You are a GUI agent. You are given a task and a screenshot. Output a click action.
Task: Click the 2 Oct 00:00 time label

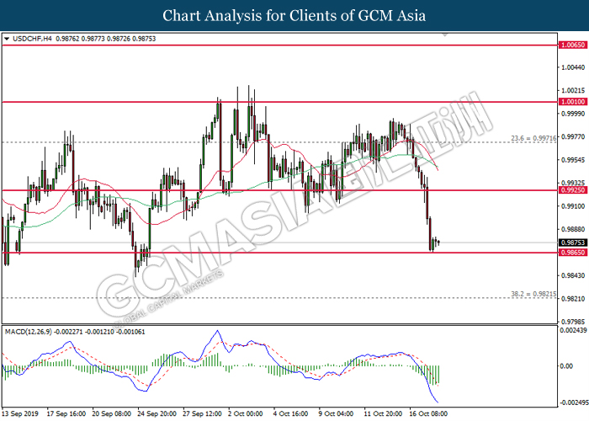[246, 414]
